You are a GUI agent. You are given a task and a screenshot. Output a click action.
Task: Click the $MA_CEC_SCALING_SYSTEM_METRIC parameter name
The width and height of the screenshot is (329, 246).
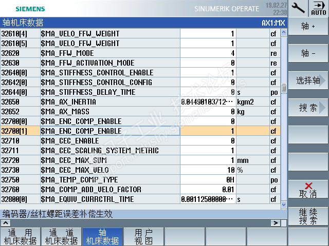(100, 150)
